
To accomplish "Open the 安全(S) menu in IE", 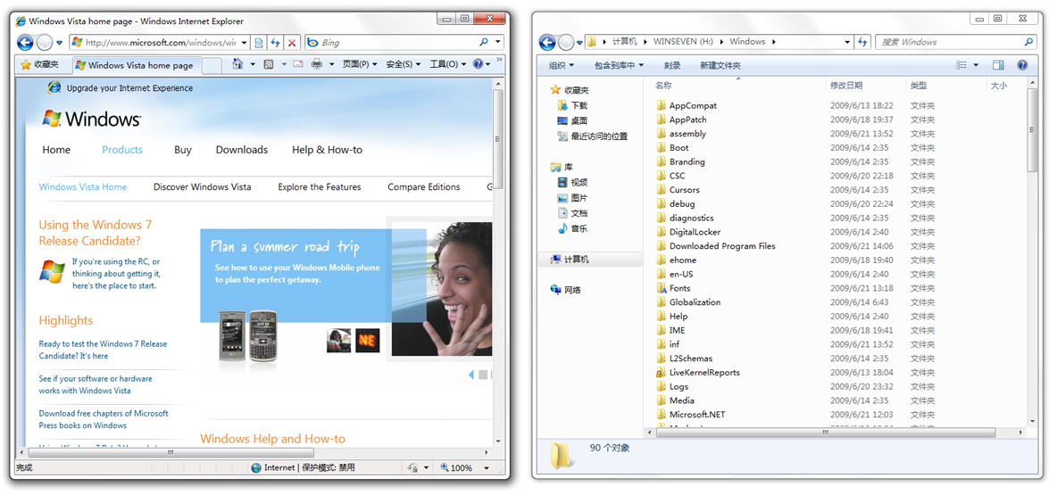I will point(404,64).
